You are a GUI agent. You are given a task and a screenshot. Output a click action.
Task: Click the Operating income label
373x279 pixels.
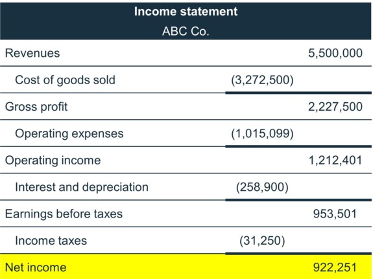53,161
